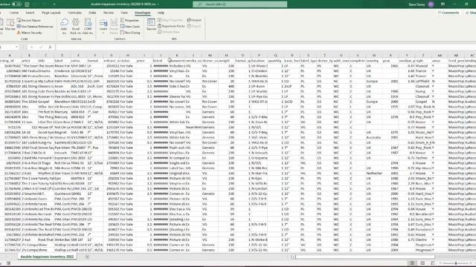Open the Review tab
The width and height of the screenshot is (476, 267).
pos(109,13)
